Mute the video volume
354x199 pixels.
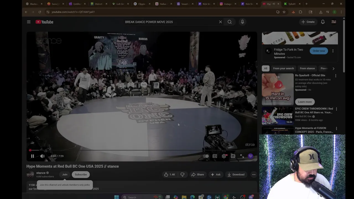coord(42,156)
